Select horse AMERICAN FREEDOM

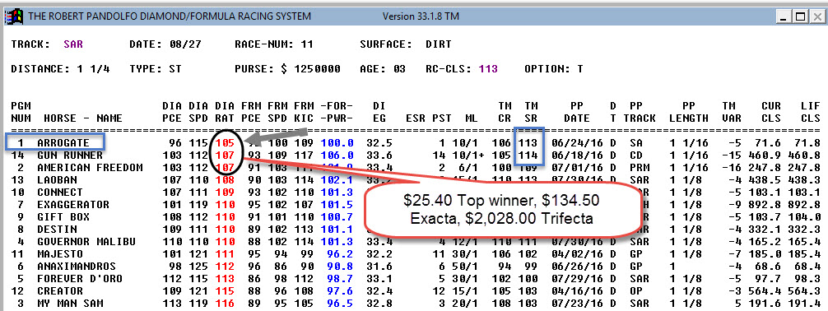90,168
